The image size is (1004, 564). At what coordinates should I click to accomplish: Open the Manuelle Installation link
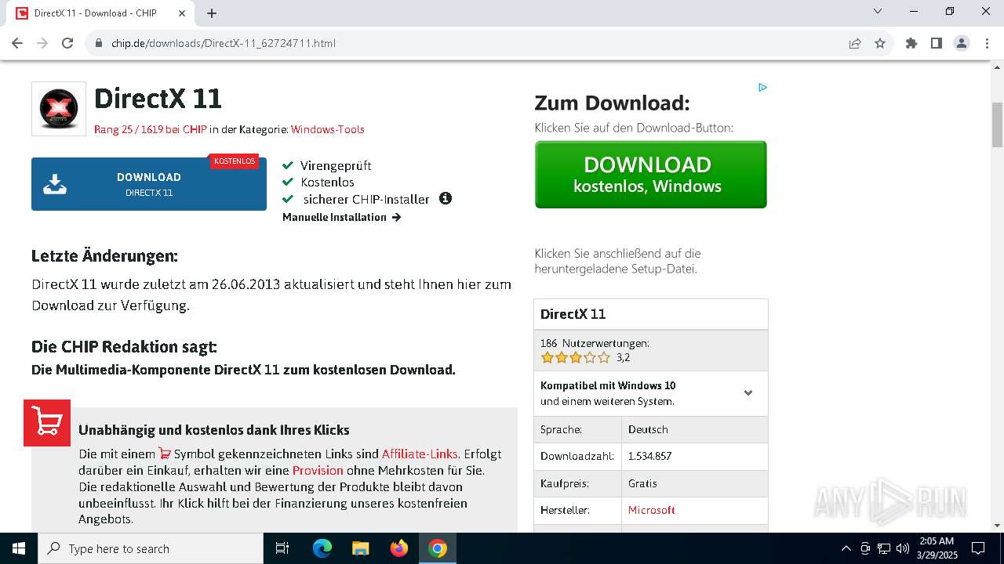pyautogui.click(x=342, y=217)
